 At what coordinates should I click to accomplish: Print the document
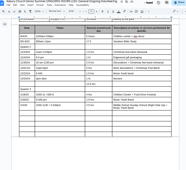20,11
